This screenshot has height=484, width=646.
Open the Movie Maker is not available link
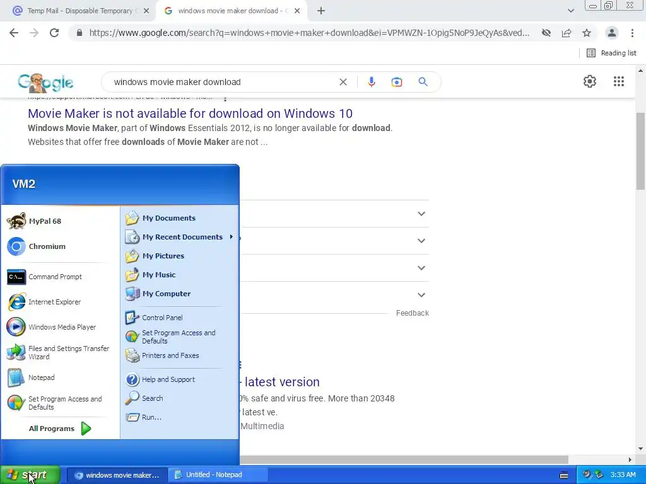click(x=190, y=113)
